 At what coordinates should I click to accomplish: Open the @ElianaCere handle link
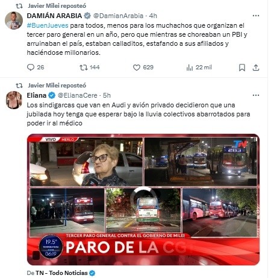[x=78, y=95]
